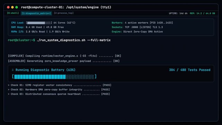Click the spinner icon beside Running Diagnostic Battery

click(x=12, y=70)
